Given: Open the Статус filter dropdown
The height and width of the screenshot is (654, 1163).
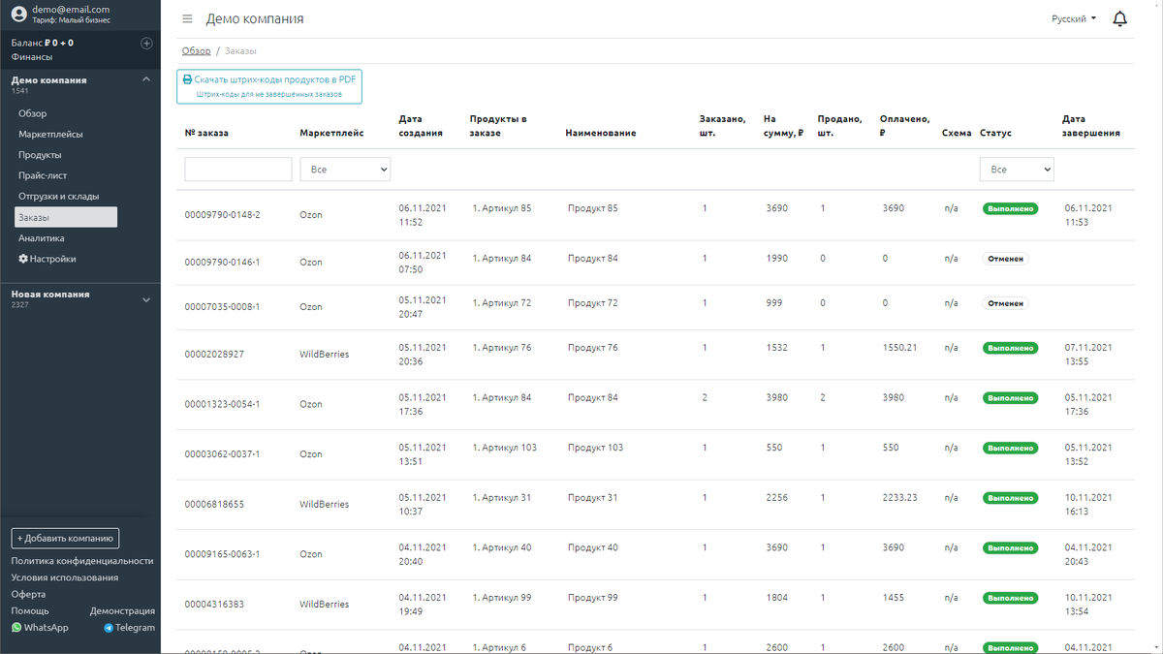Looking at the screenshot, I should 1017,170.
